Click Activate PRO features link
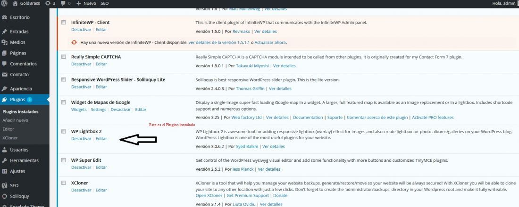Viewport: 519px width, 207px height. tap(432, 117)
